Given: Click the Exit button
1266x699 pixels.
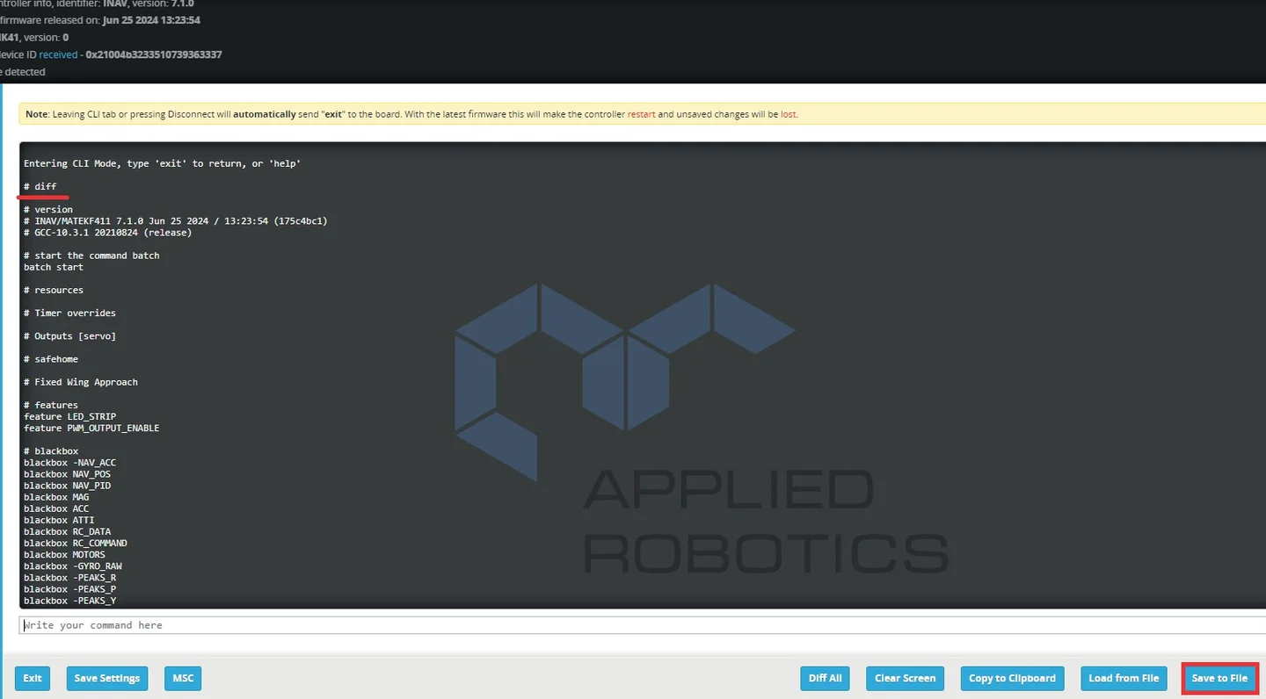Looking at the screenshot, I should tap(33, 678).
